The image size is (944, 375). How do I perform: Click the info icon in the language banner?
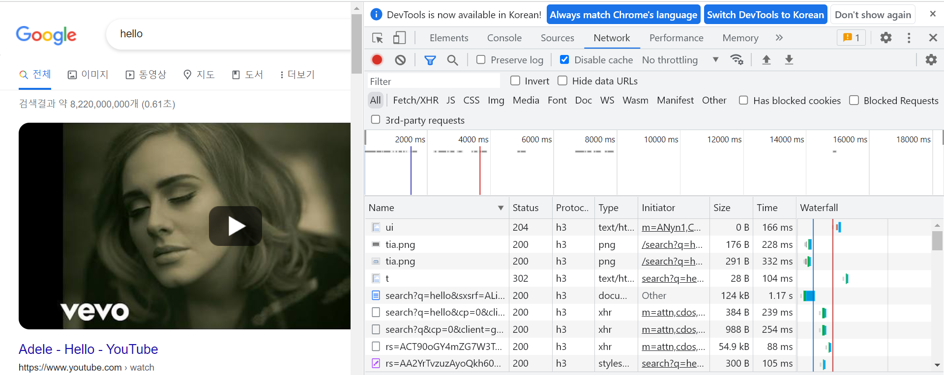click(x=376, y=14)
